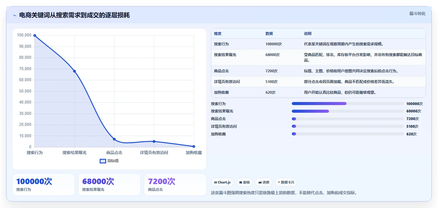The height and width of the screenshot is (208, 438).
Task: Click the 7200次 value in the table
Action: pos(272,71)
